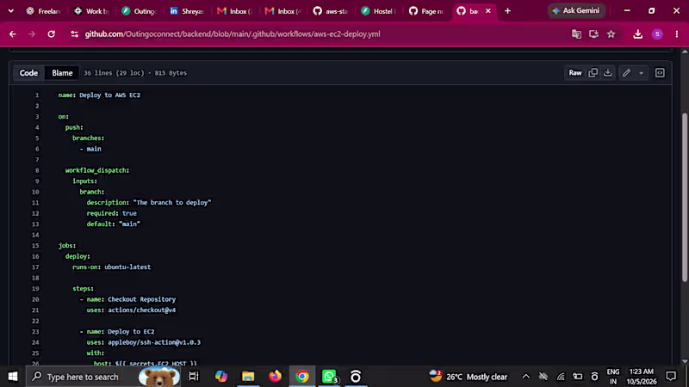Screen dimensions: 689x387
Task: Open File Explorer from taskbar
Action: click(x=248, y=377)
